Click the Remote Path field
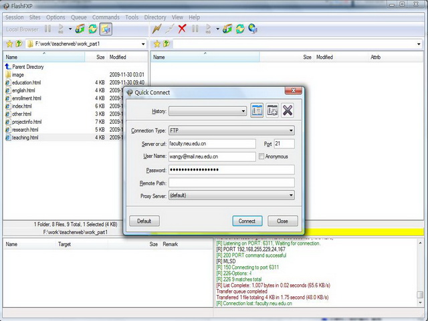Screen dimensions: 428x321 231,183
